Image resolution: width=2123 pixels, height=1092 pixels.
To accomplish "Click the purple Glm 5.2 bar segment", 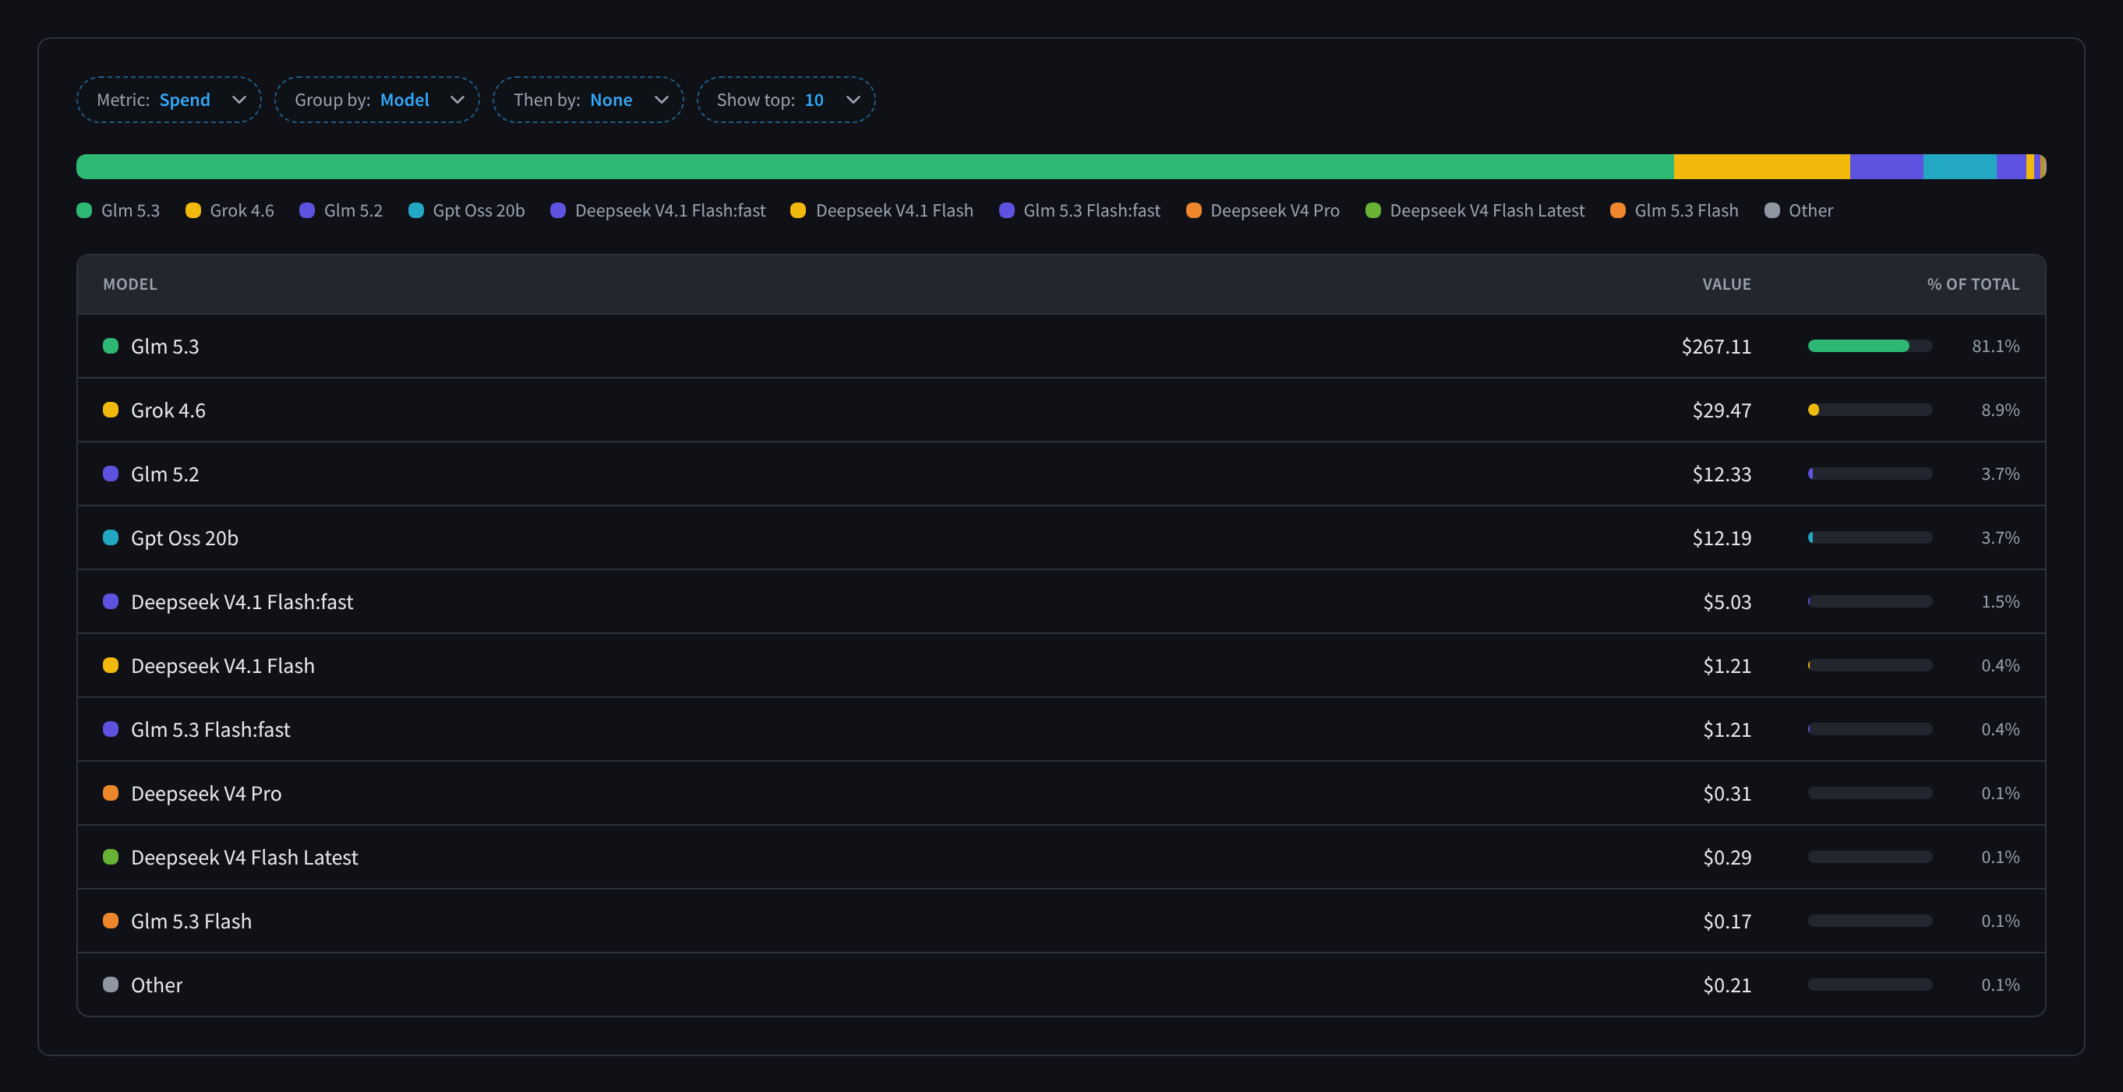I will pyautogui.click(x=1887, y=167).
